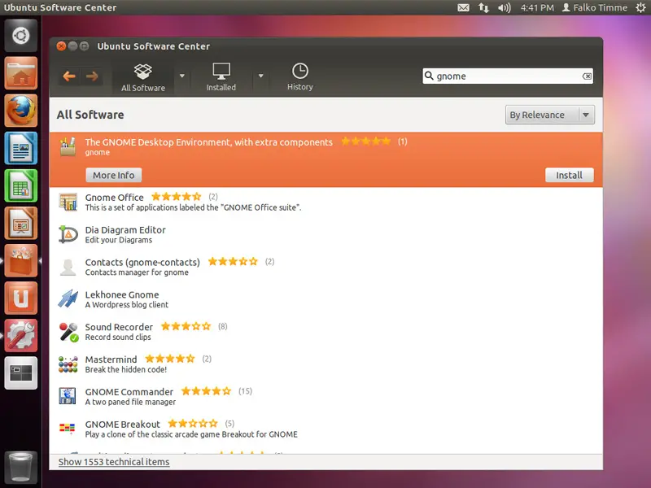Select the Dia Diagram Editor app icon

click(x=68, y=234)
